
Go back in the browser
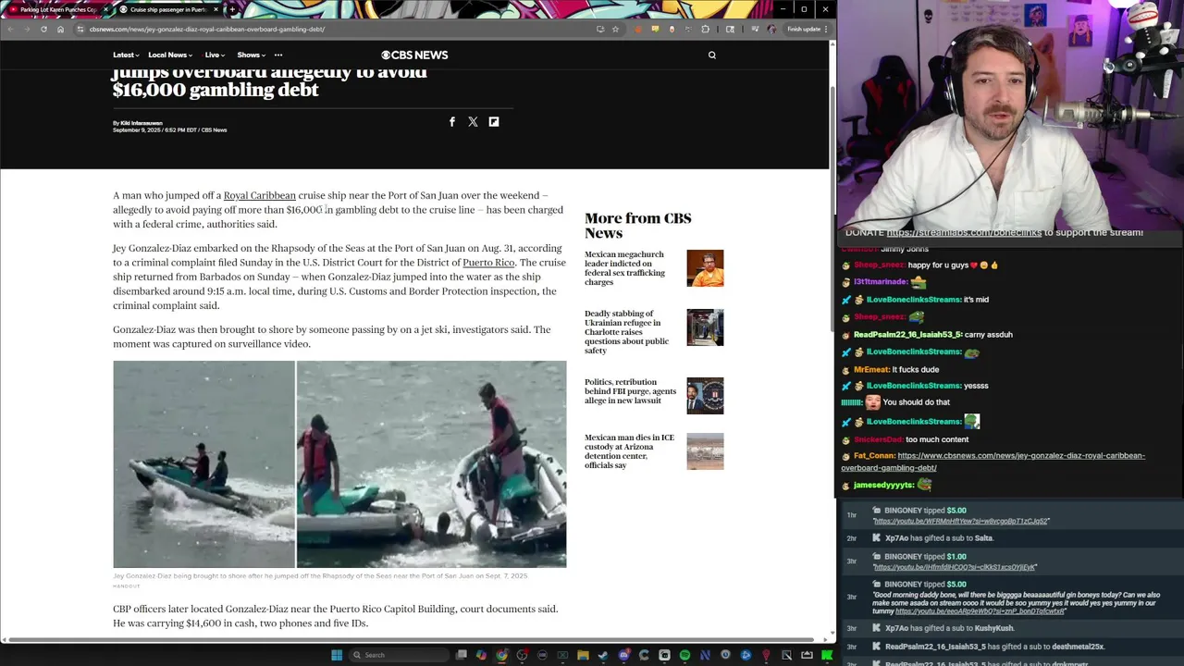(x=10, y=29)
